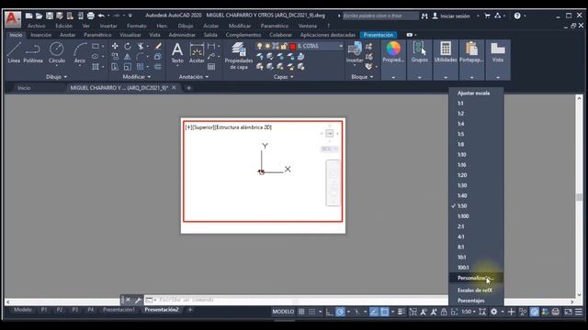Select the Polilínea draw tool
The width and height of the screenshot is (588, 330).
pyautogui.click(x=33, y=52)
